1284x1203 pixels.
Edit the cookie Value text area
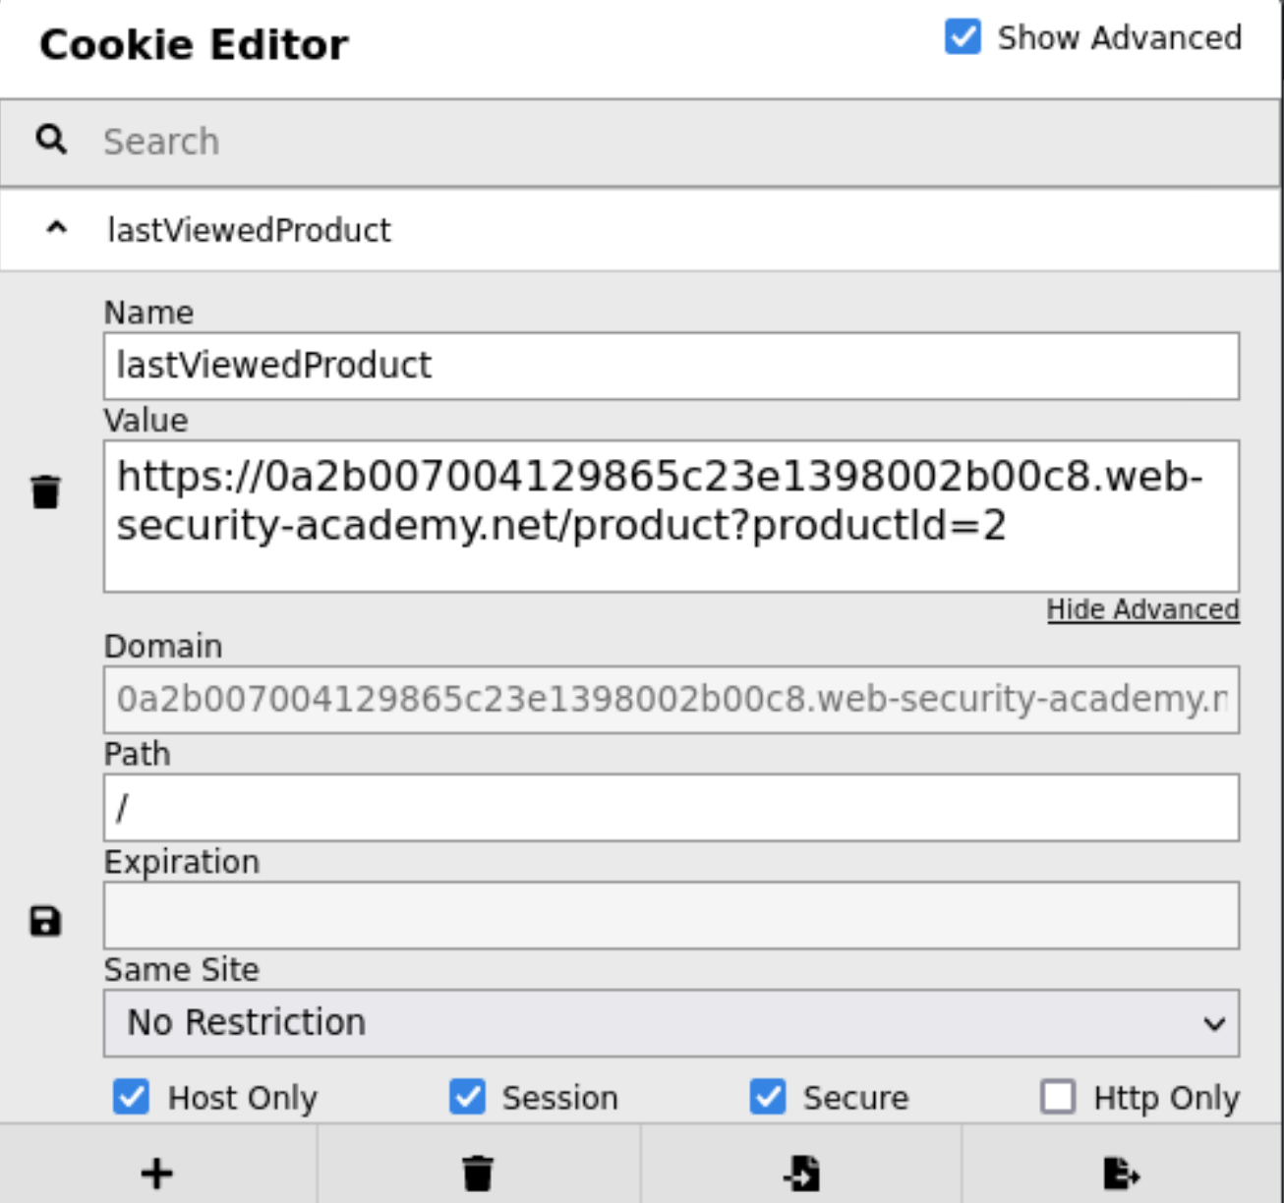671,516
